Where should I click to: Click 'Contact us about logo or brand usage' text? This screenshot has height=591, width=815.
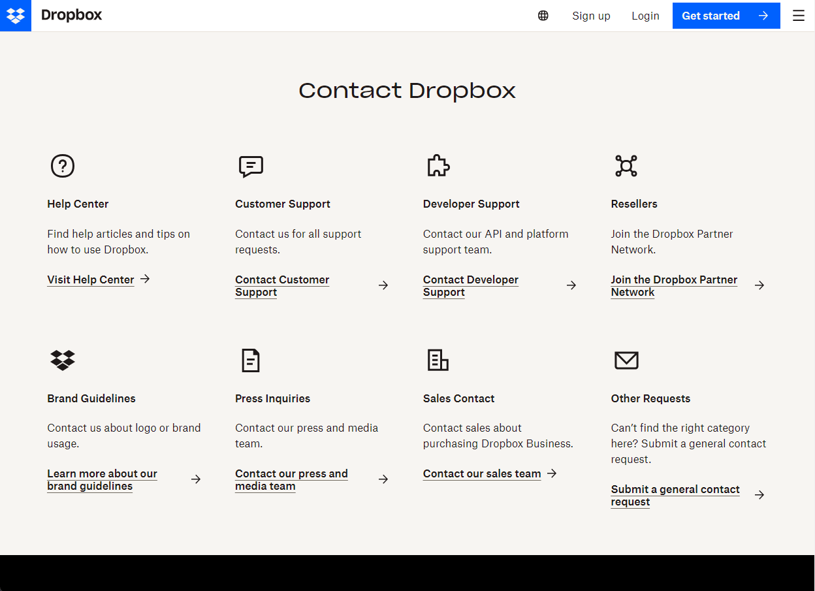pyautogui.click(x=124, y=436)
